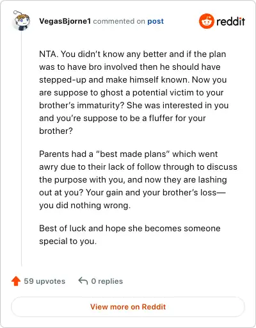Click the quoted phrase "best made plans"

(x=132, y=154)
